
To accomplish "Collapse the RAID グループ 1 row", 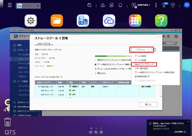I will 39,87.
